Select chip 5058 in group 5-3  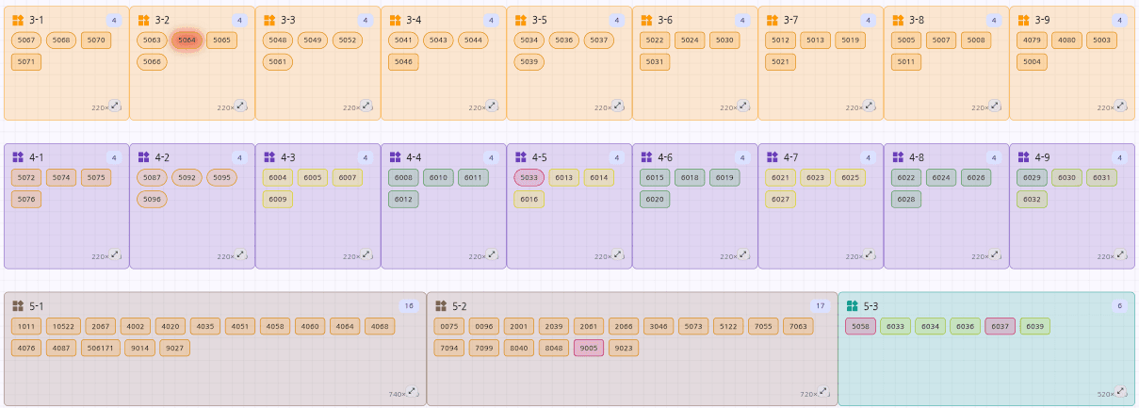[x=860, y=326]
